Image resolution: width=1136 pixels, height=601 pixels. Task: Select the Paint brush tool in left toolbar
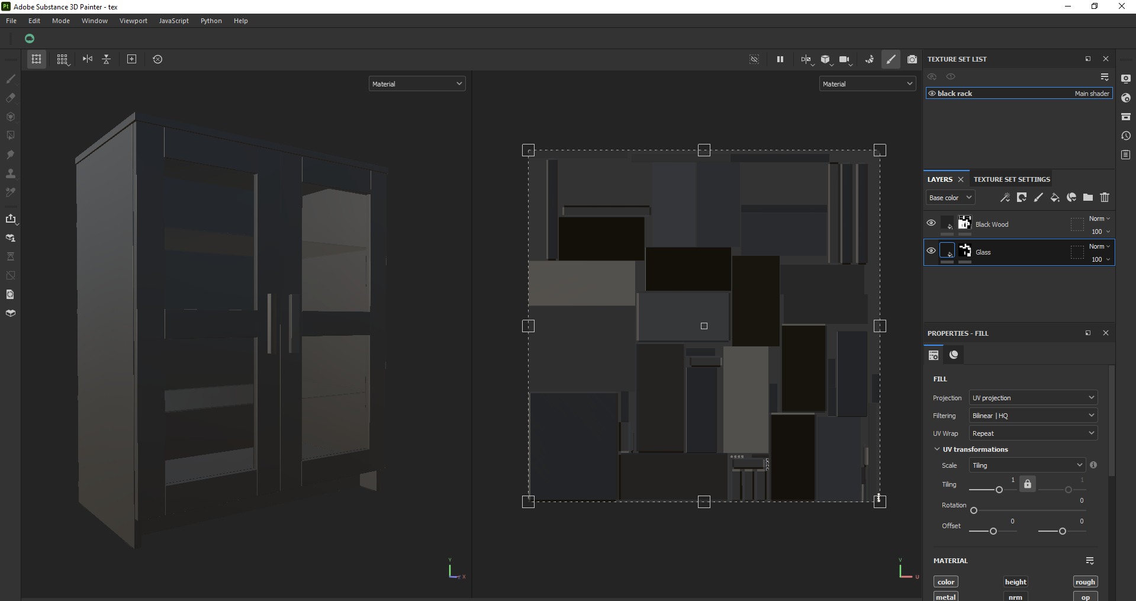[10, 79]
